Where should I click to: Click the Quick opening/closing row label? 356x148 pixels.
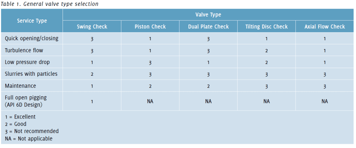pyautogui.click(x=32, y=39)
